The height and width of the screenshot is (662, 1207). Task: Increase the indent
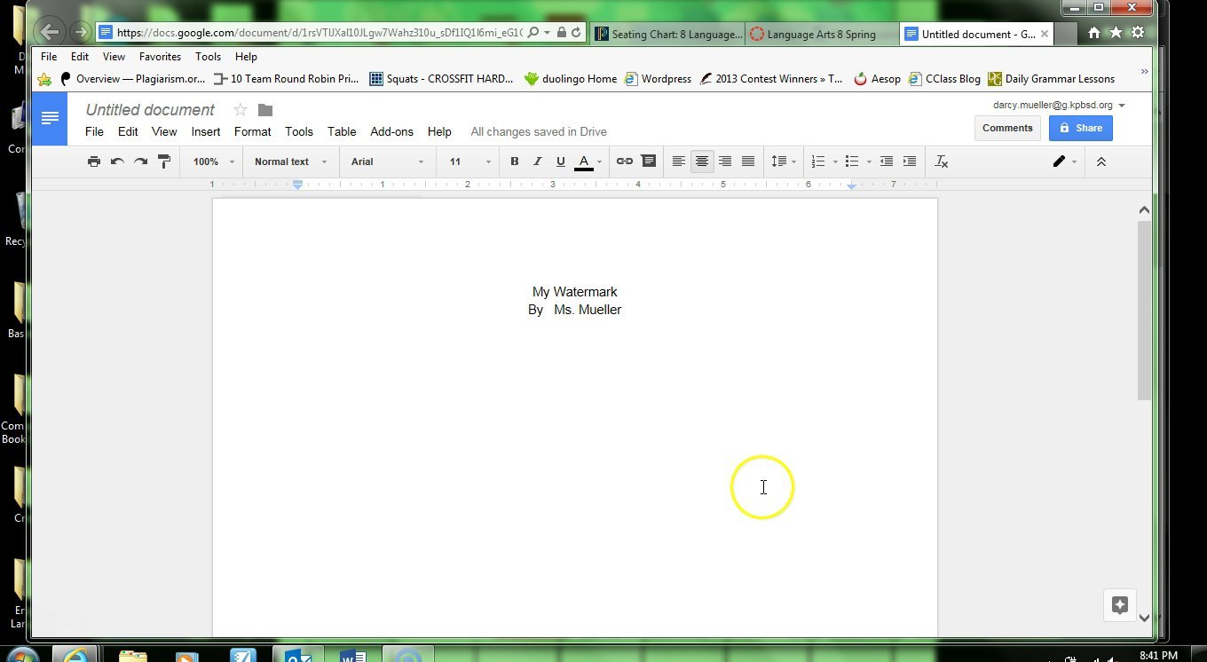(x=910, y=162)
